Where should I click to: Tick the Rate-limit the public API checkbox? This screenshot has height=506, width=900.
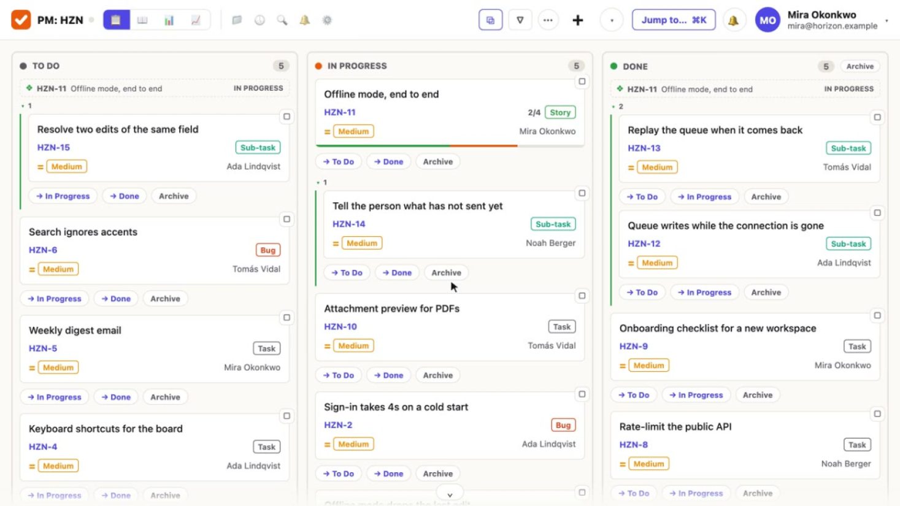tap(877, 414)
